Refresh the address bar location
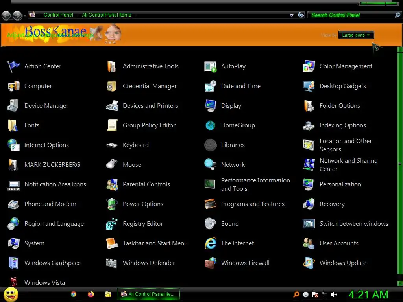The height and width of the screenshot is (302, 403). coord(300,15)
